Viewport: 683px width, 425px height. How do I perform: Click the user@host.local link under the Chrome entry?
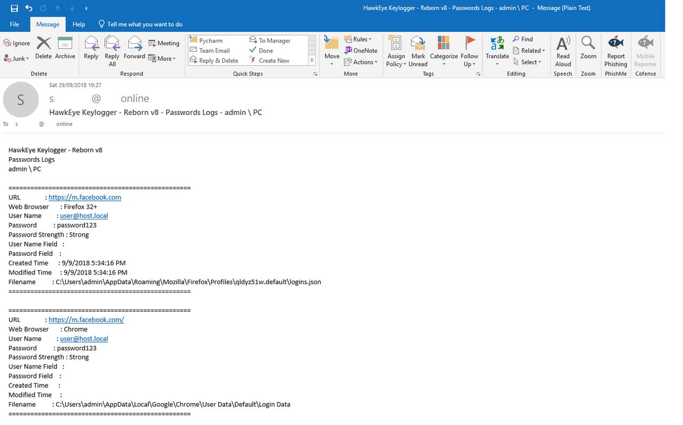pos(84,339)
